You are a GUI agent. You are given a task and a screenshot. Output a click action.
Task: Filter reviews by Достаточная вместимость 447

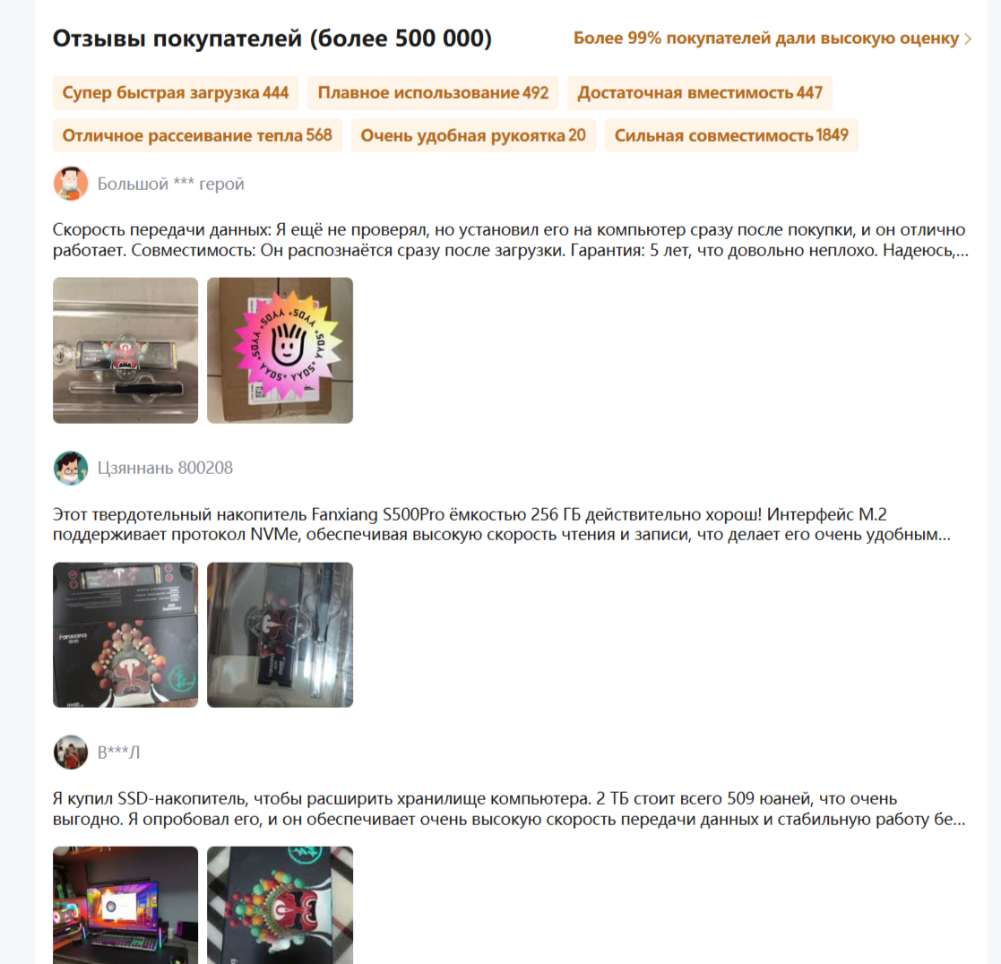point(700,92)
